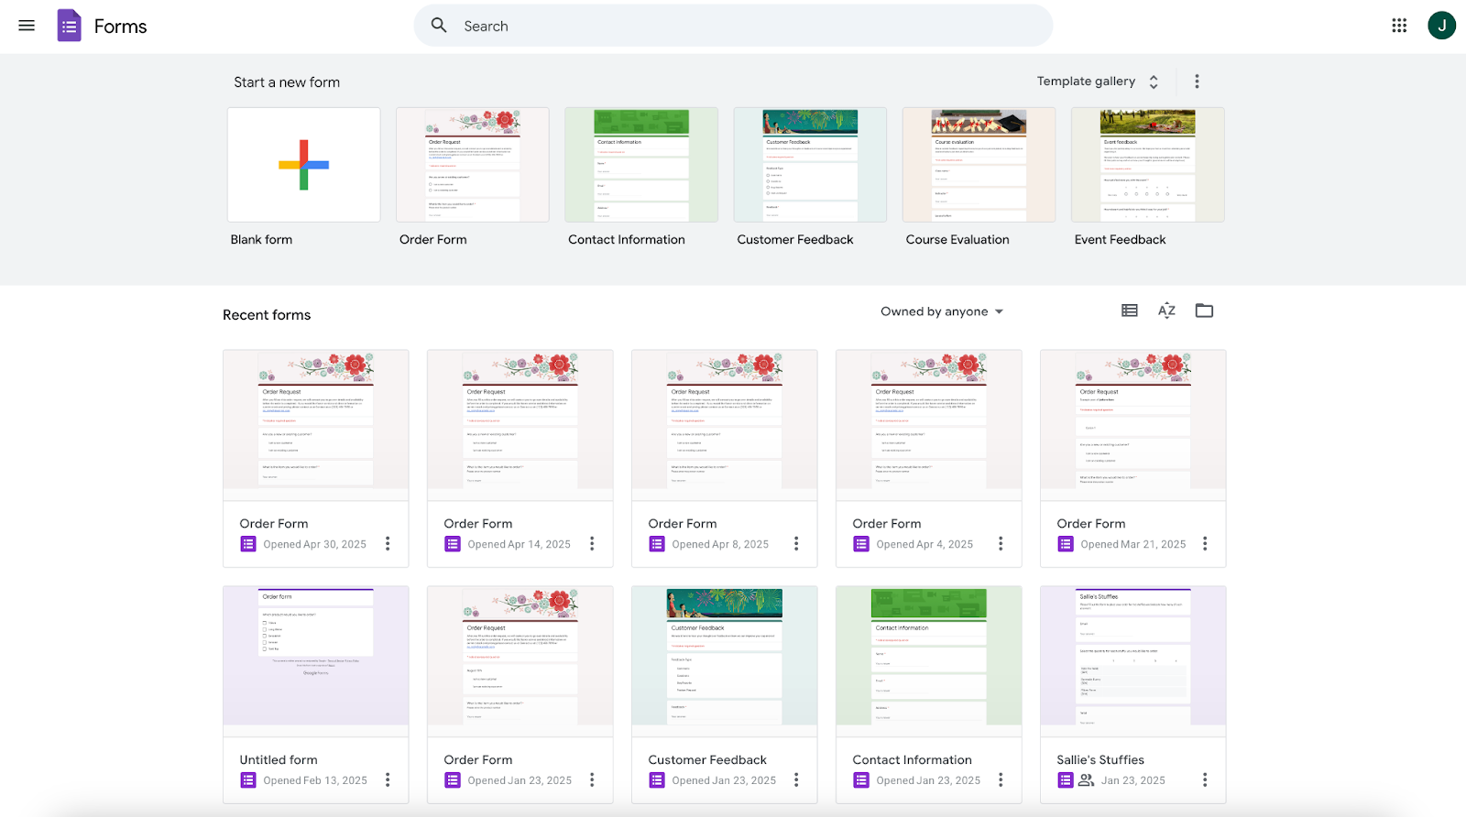Choose the Event Feedback template
The image size is (1466, 817).
click(x=1148, y=165)
